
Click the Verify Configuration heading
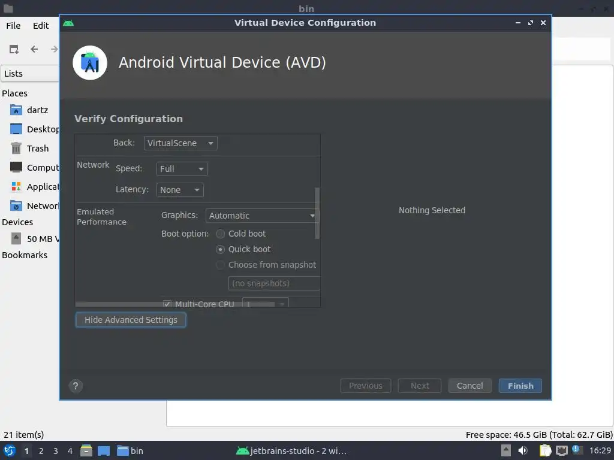pyautogui.click(x=128, y=119)
